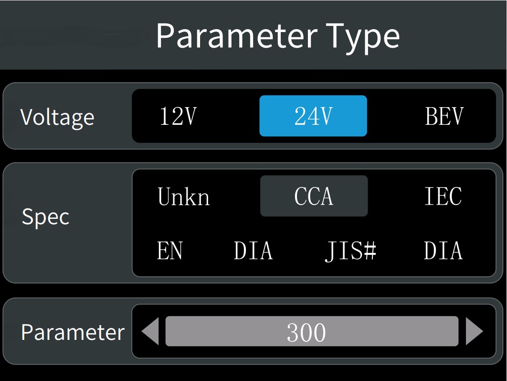The height and width of the screenshot is (381, 507).
Task: Choose the IEC spec standard
Action: pos(443,196)
